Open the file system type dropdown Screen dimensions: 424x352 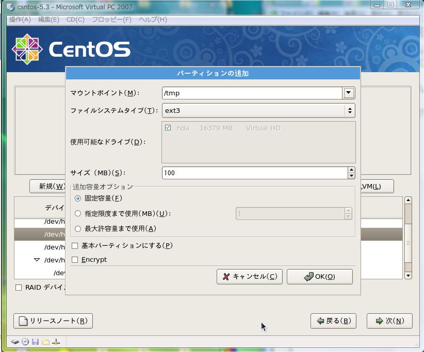point(350,110)
